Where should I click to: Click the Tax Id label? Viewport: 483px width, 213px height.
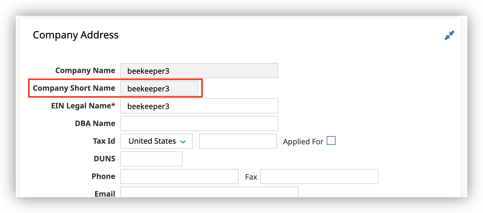(x=104, y=141)
